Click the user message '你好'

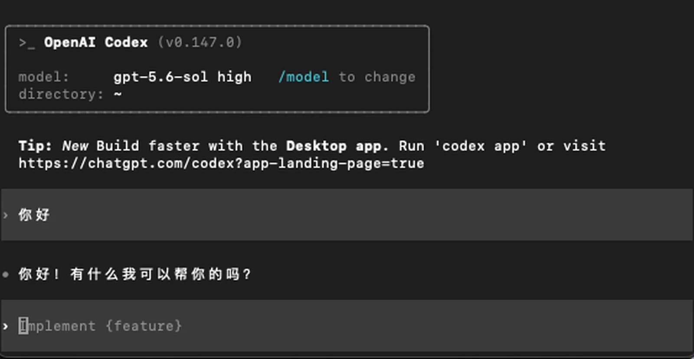point(34,215)
